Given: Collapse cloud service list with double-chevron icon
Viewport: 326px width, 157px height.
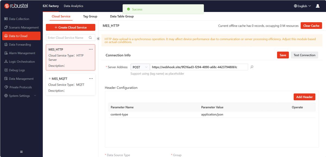Looking at the screenshot, I should pos(98,39).
